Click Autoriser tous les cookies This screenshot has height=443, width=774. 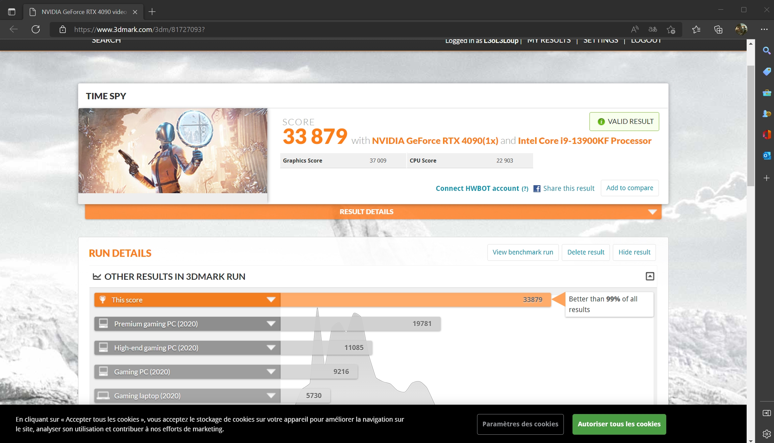pos(619,424)
